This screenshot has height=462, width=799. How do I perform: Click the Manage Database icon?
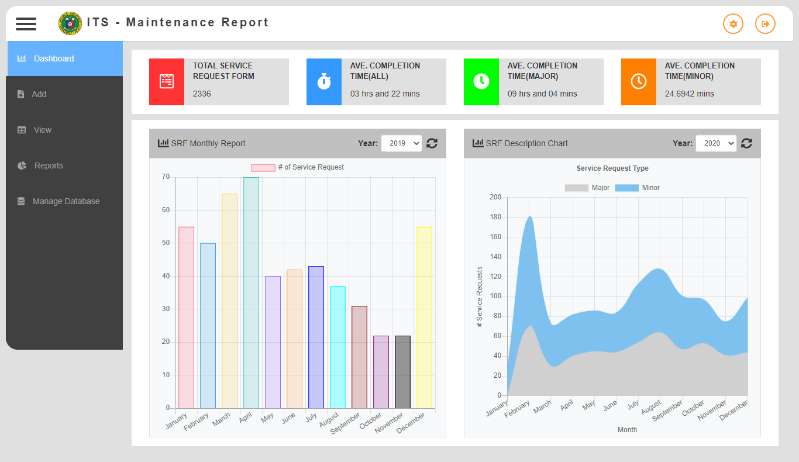coord(21,201)
